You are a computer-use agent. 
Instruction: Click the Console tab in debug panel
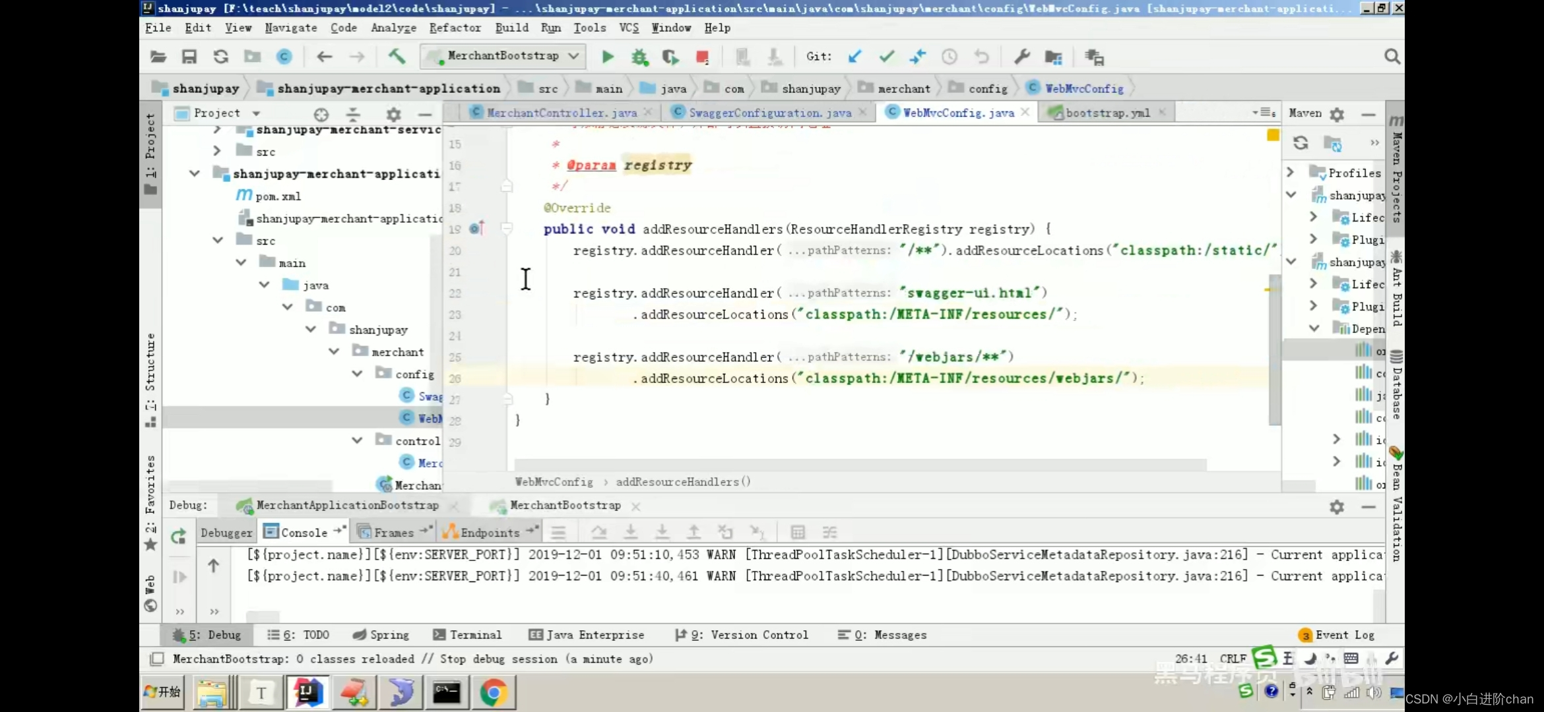(x=304, y=532)
